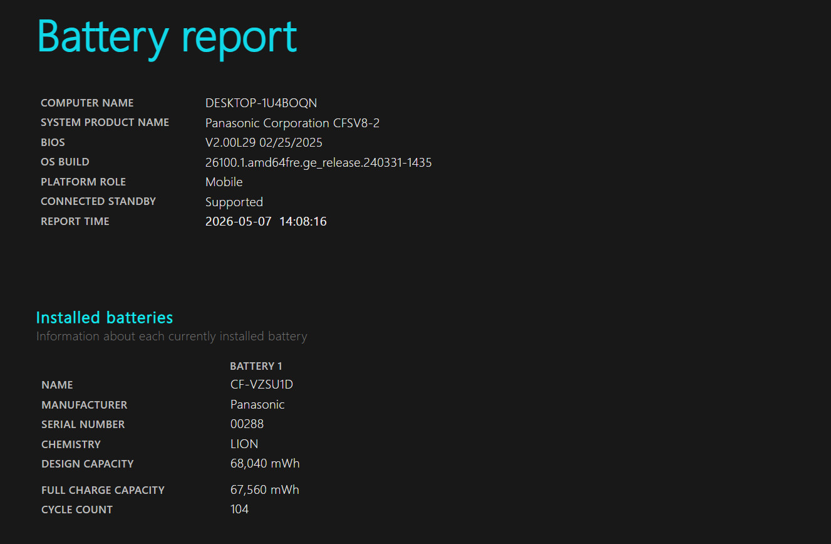The height and width of the screenshot is (544, 831).
Task: Select the BIOS label
Action: point(53,142)
